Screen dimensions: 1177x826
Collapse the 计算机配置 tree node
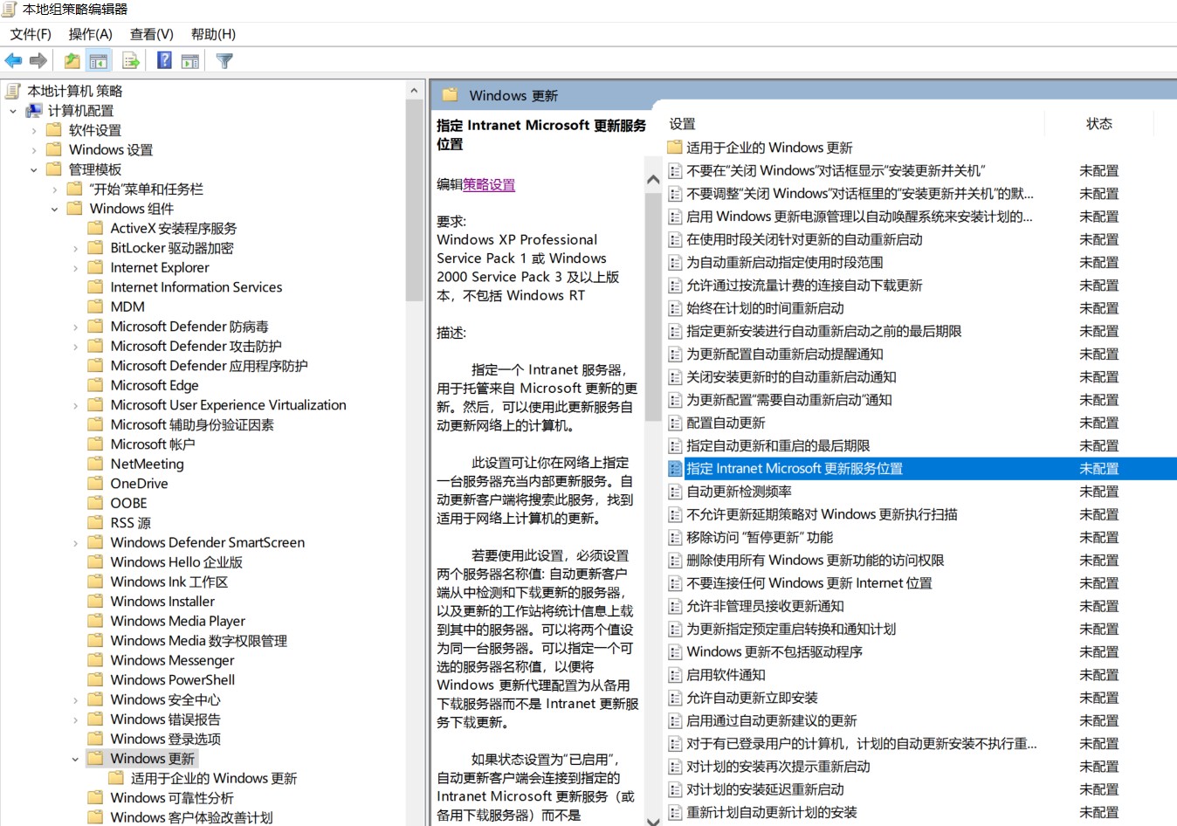tap(13, 111)
